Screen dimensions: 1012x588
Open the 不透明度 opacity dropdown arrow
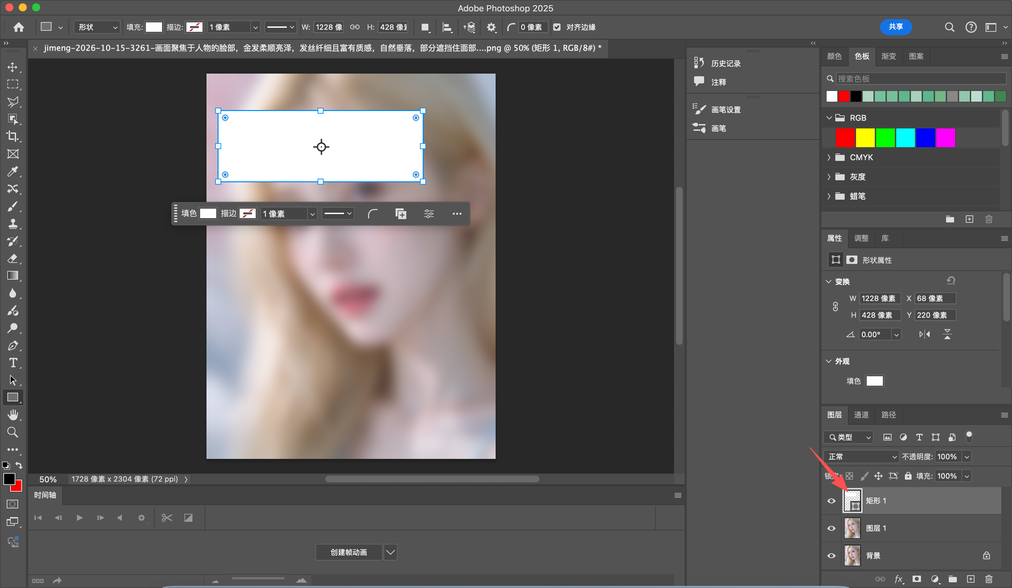click(x=967, y=457)
